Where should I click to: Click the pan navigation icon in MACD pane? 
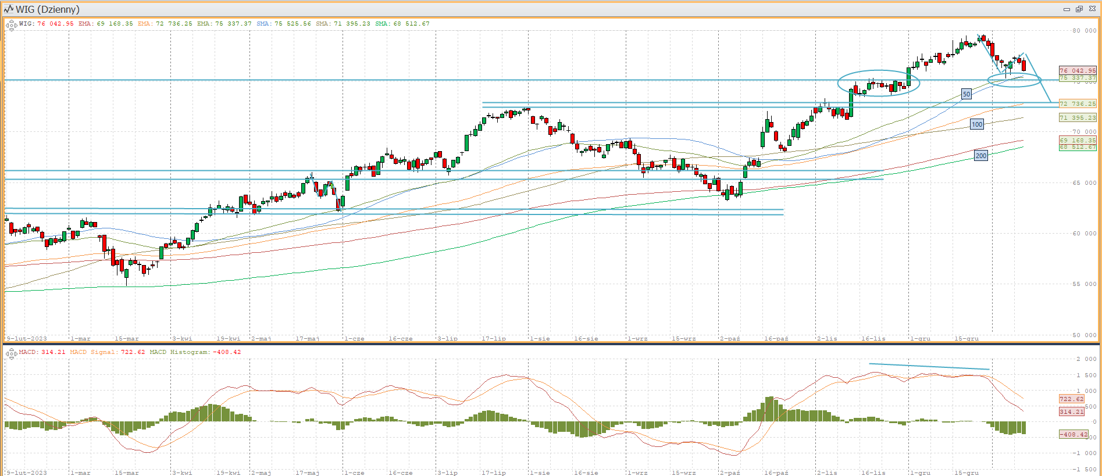pos(11,353)
